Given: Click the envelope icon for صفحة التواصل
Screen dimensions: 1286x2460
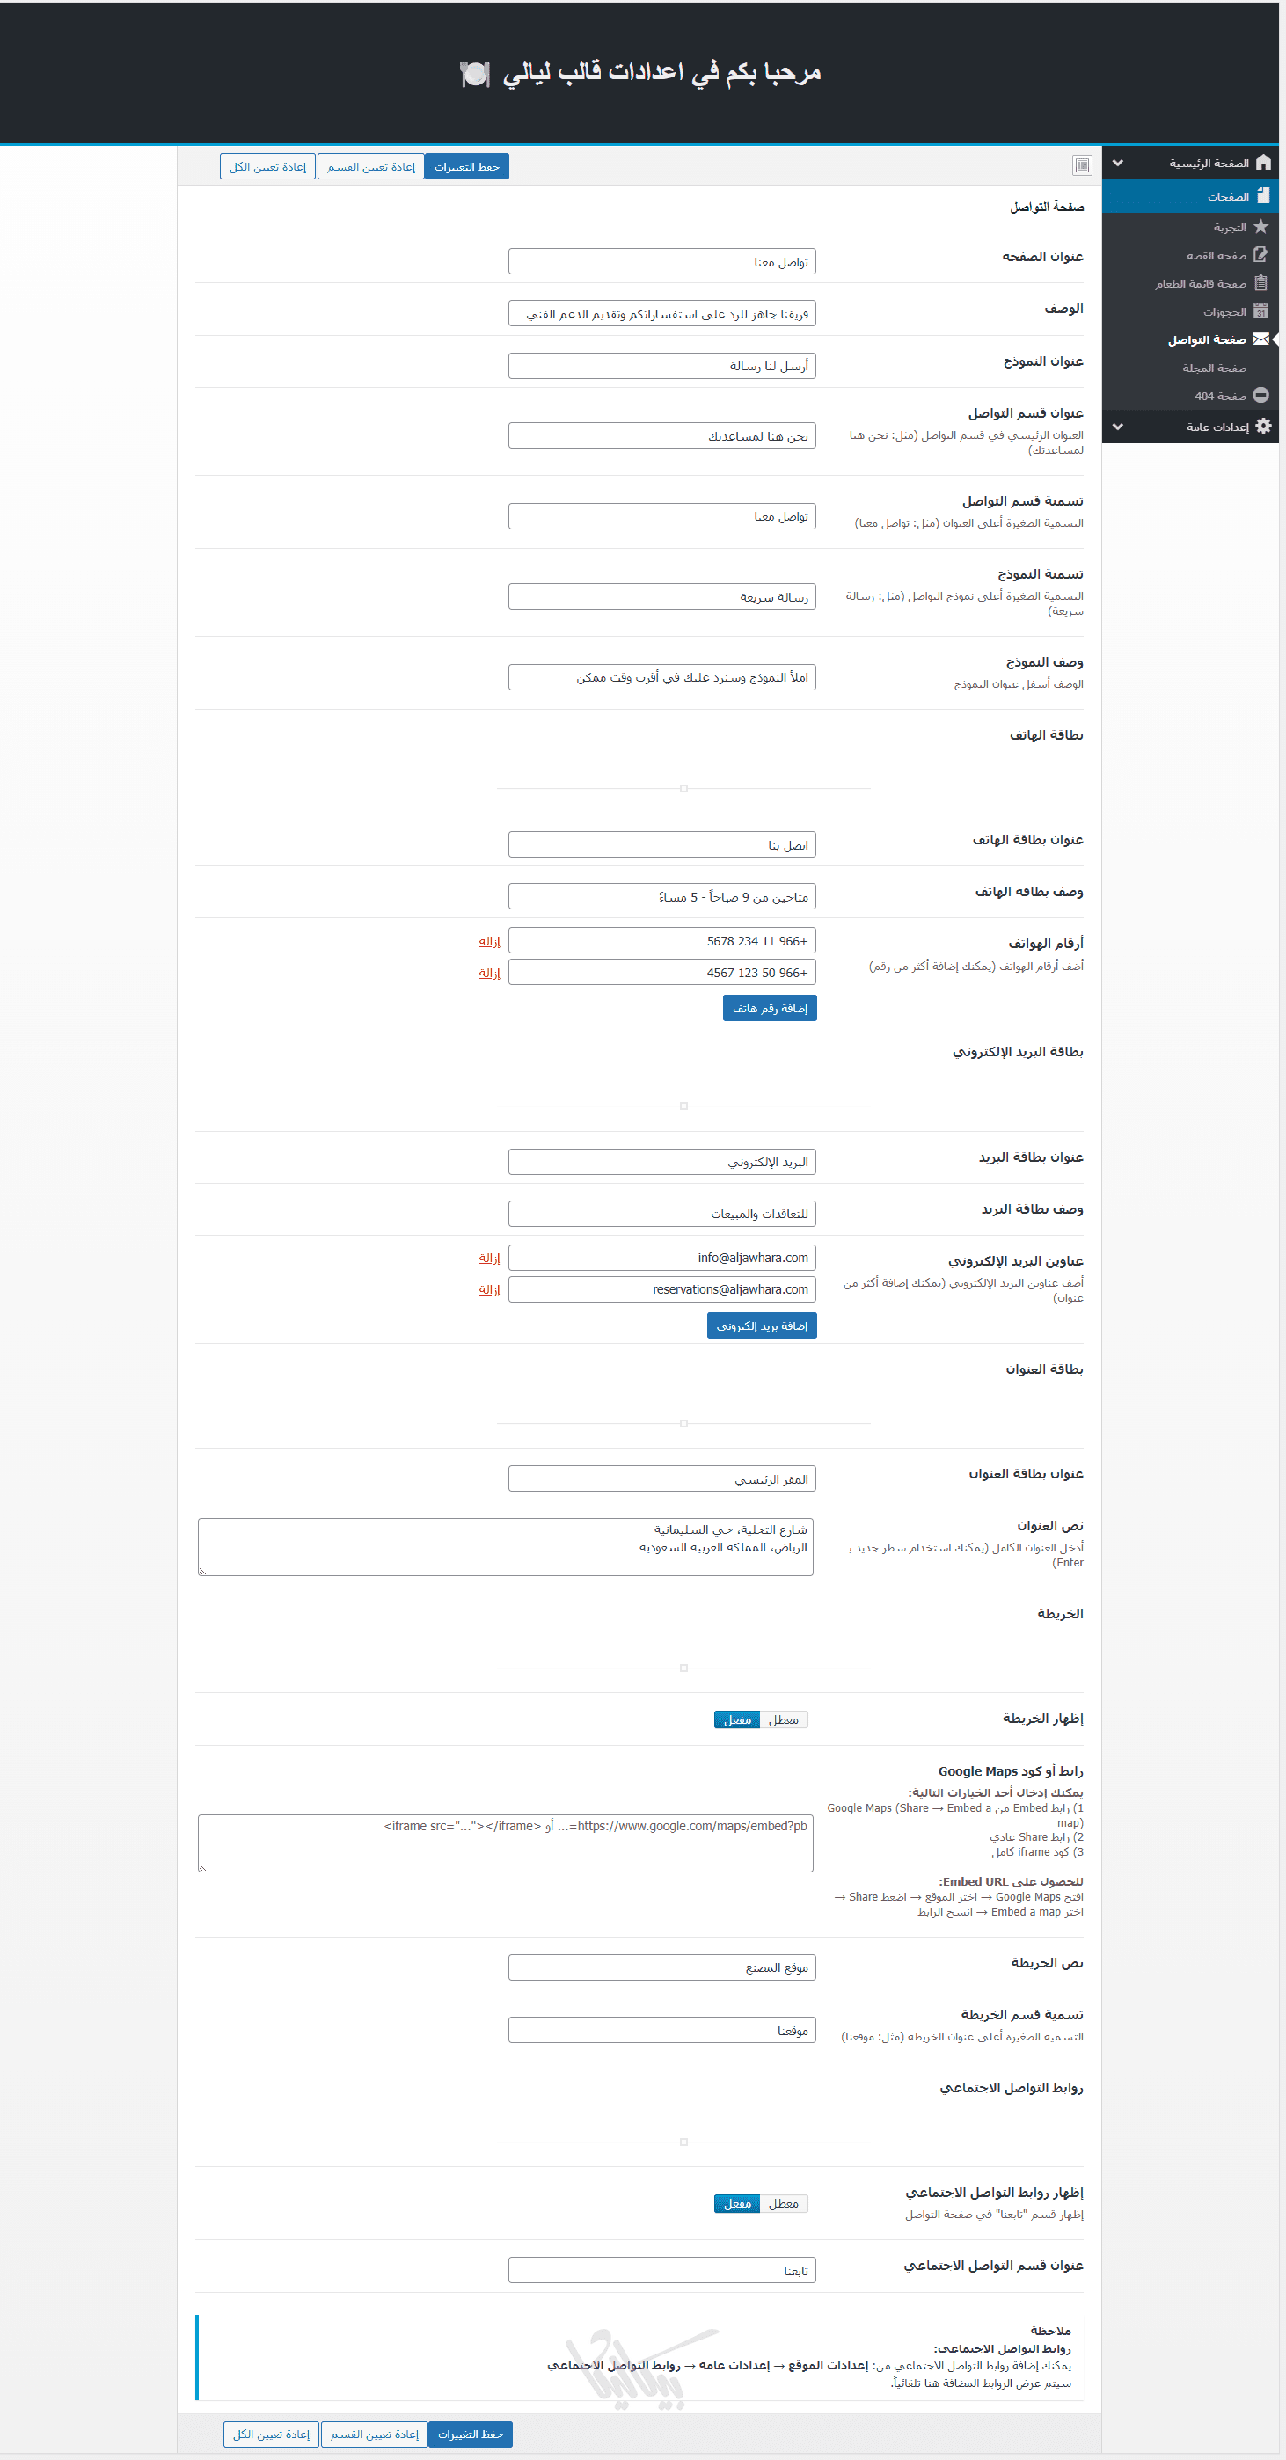Looking at the screenshot, I should tap(1260, 340).
